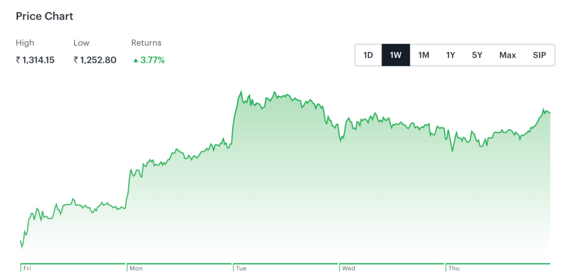Select the 1D time range tab

[368, 55]
